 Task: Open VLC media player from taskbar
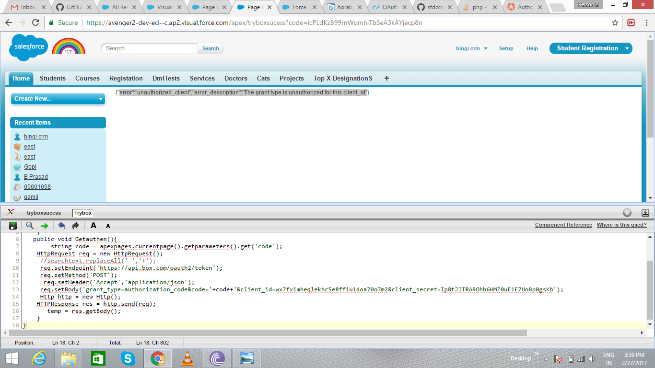pos(187,358)
